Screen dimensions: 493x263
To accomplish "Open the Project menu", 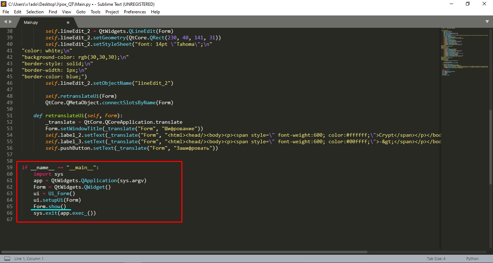I will (x=112, y=12).
